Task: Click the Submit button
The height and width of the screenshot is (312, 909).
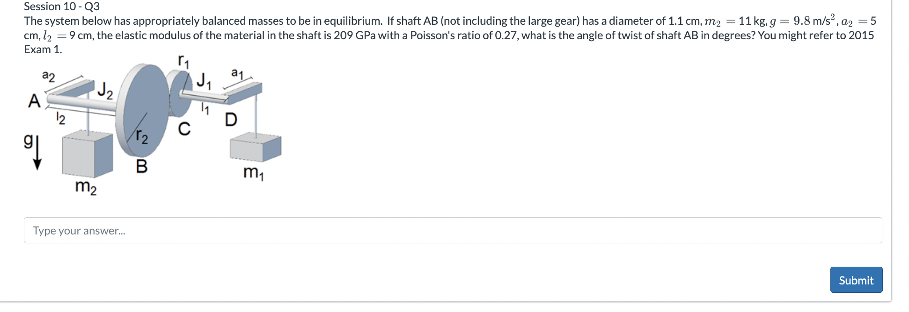Action: (856, 280)
